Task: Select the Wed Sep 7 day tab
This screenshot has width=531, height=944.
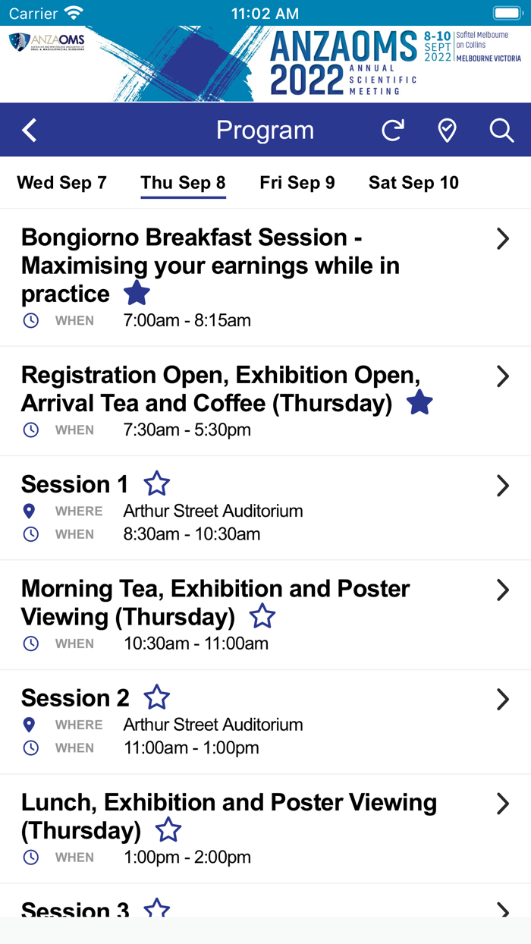Action: click(61, 182)
